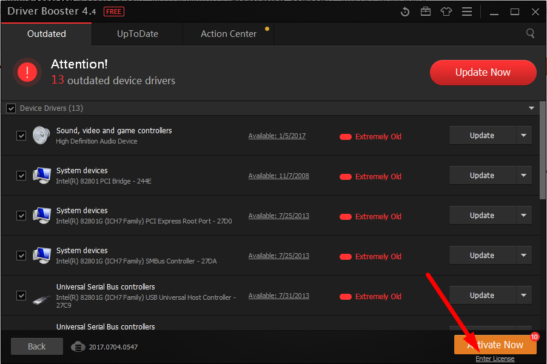Open Update dropdown arrow for USB Host Controller 27C9
Image resolution: width=547 pixels, height=364 pixels.
coord(523,296)
